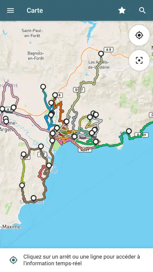Screen dimensions: 153x272
Task: Tap the search magnifier icon
Action: pyautogui.click(x=142, y=11)
